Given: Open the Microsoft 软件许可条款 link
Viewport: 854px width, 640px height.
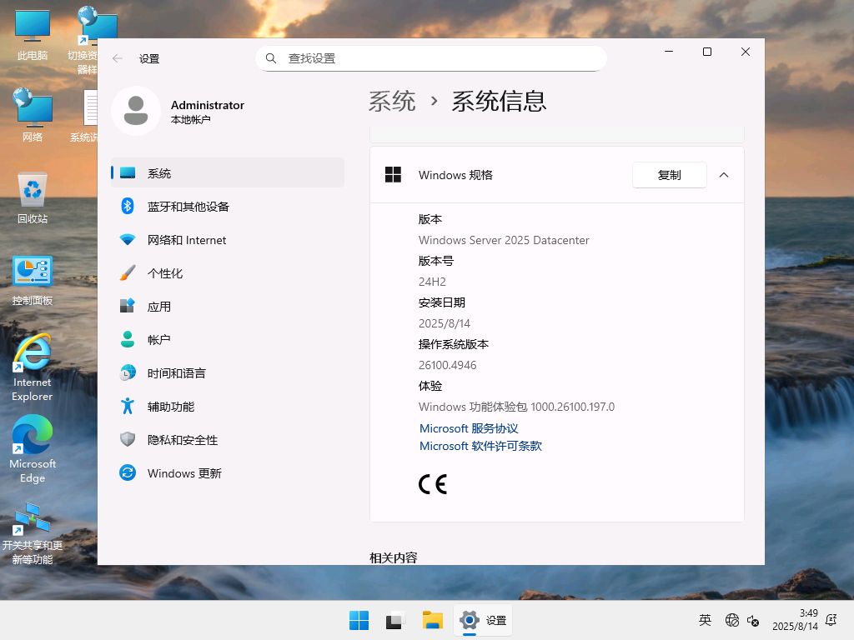Looking at the screenshot, I should (x=480, y=446).
